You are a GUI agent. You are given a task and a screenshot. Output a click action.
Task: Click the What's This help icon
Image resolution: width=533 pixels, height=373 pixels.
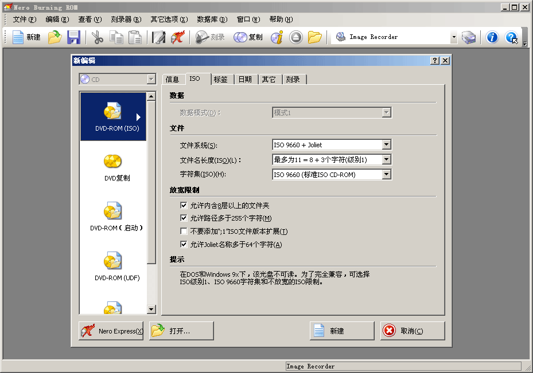511,37
